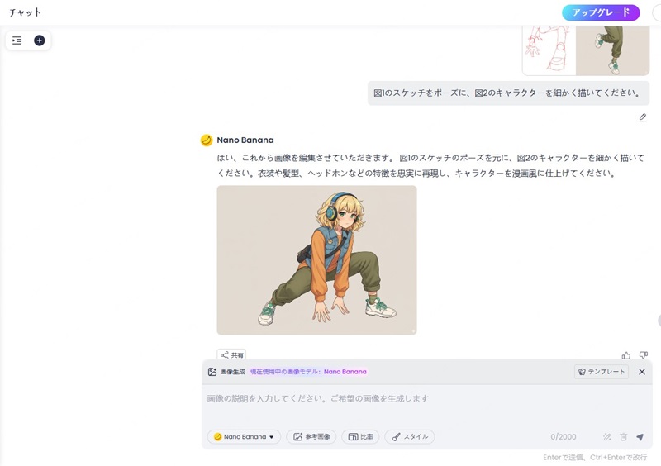Click the Nano Banana banana avatar
This screenshot has height=466, width=661.
click(x=207, y=140)
